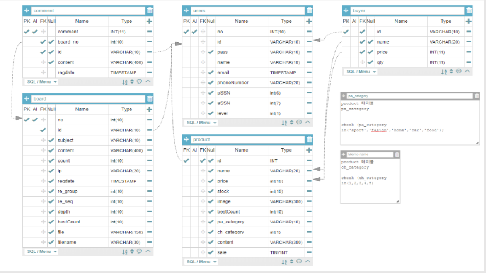Toggle Null checkmark for board_no in comment table
The height and width of the screenshot is (273, 486).
click(x=51, y=42)
